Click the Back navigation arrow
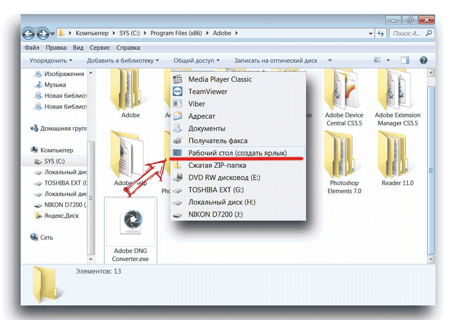Image resolution: width=456 pixels, height=320 pixels. click(28, 33)
